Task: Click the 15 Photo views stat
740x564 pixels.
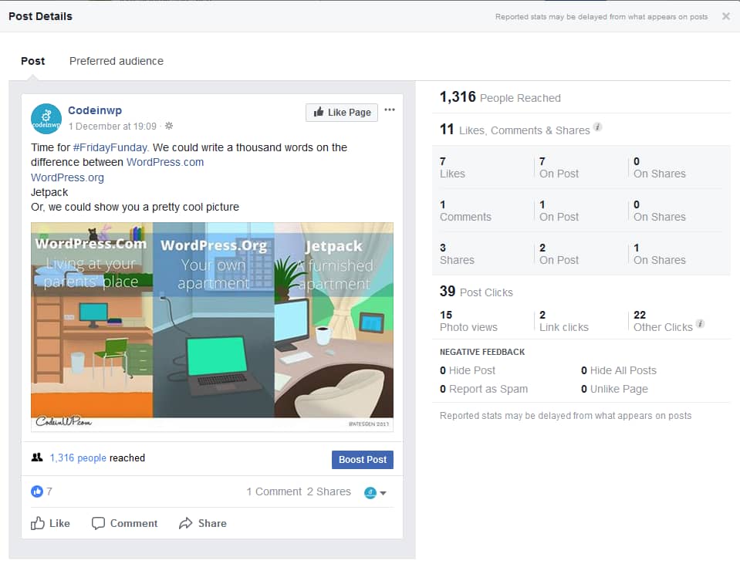Action: [468, 321]
